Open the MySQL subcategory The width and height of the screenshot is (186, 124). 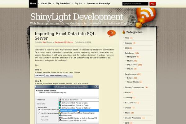130,61
